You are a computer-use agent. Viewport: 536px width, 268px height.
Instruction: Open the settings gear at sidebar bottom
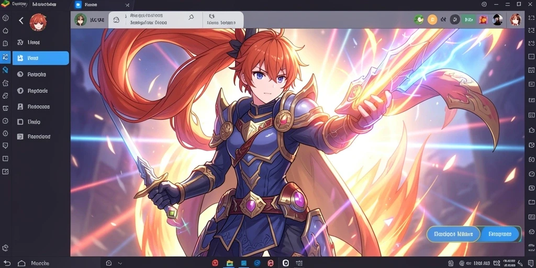tap(5, 248)
